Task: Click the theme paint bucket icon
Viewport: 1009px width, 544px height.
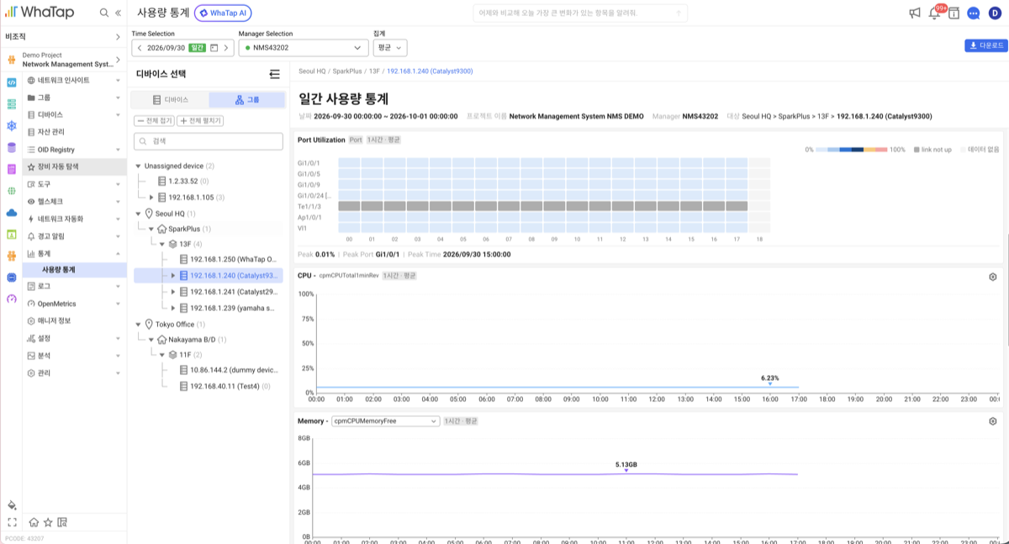Action: click(12, 505)
